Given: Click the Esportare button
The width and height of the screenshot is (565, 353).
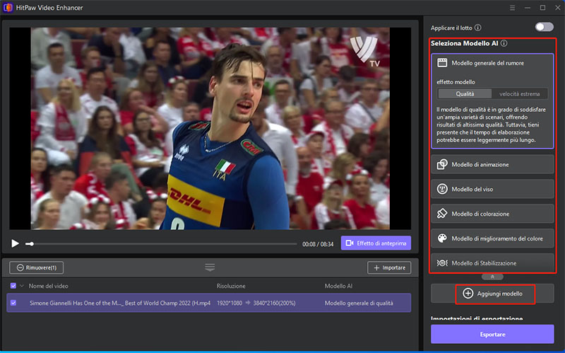Looking at the screenshot, I should 492,334.
